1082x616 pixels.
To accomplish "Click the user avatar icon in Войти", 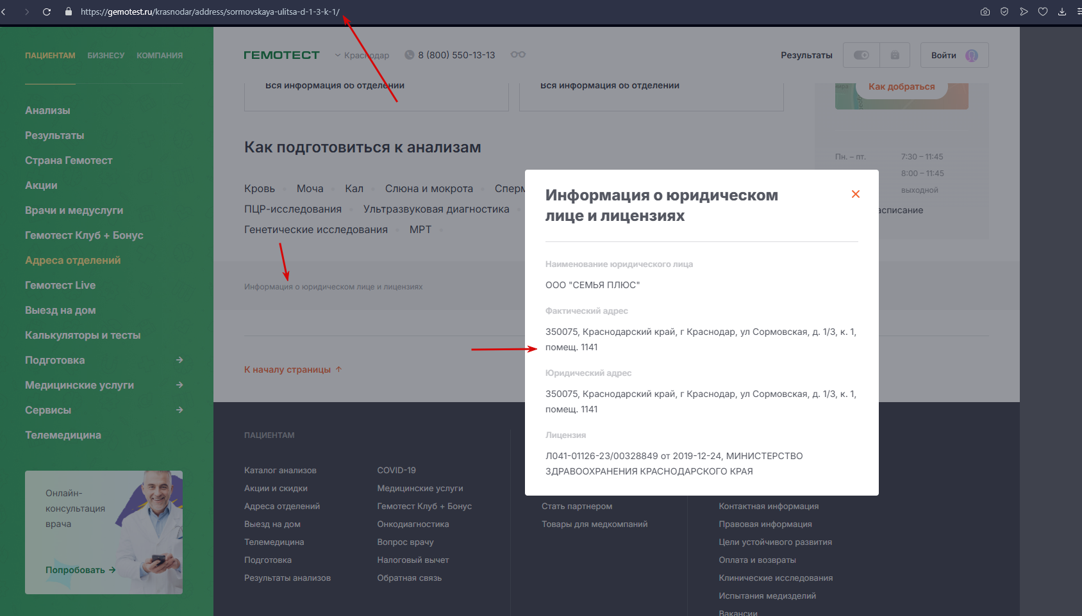I will [972, 55].
